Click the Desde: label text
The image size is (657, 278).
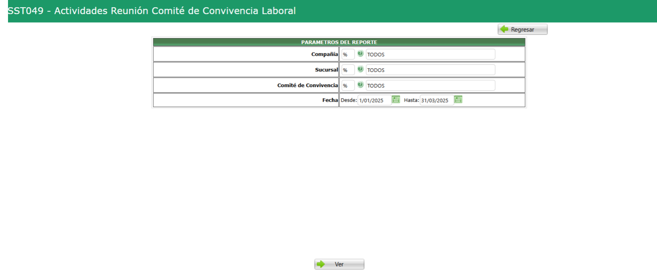pos(349,100)
